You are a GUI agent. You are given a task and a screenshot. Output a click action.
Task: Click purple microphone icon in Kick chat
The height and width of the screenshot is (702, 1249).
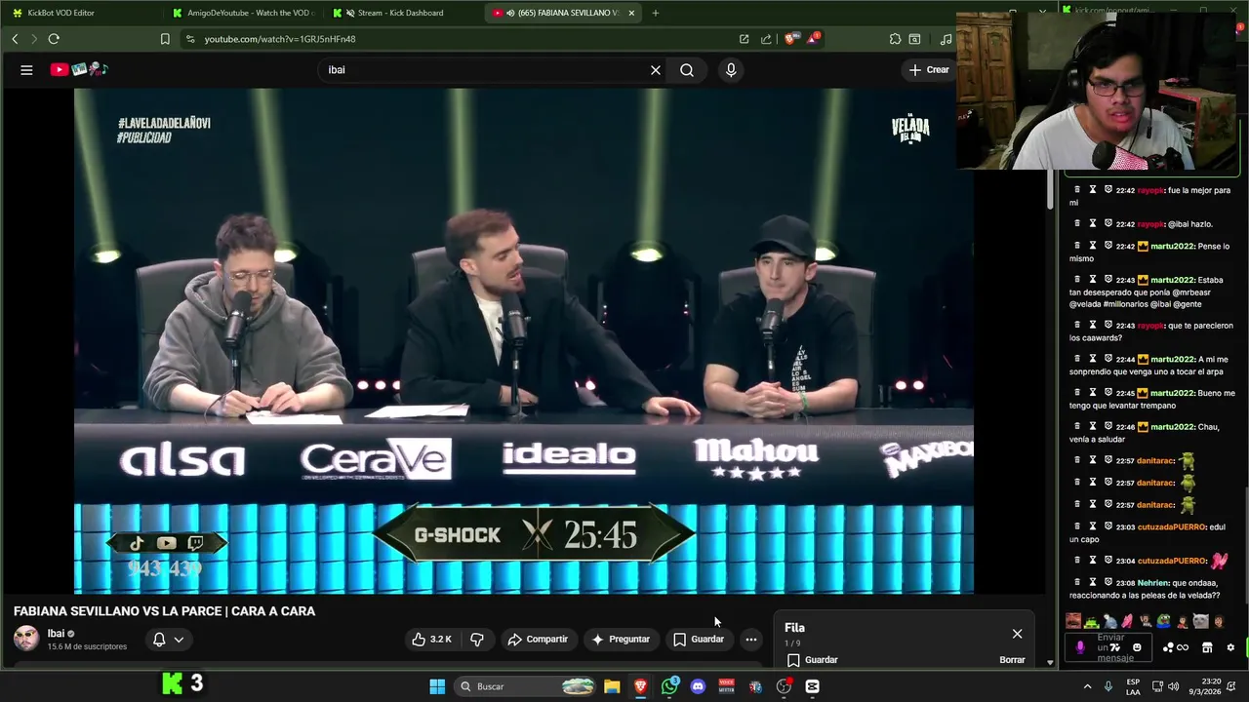point(1080,647)
